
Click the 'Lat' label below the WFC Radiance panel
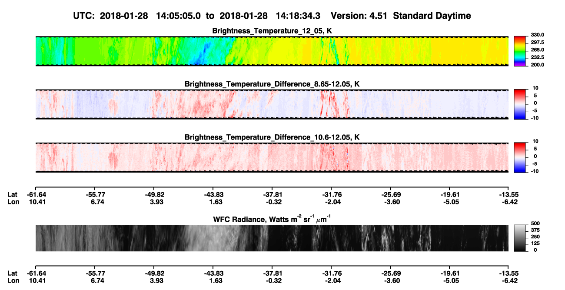pyautogui.click(x=12, y=273)
